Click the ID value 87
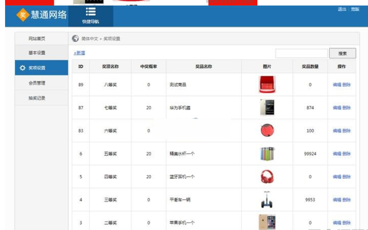The height and width of the screenshot is (230, 368). (x=81, y=108)
